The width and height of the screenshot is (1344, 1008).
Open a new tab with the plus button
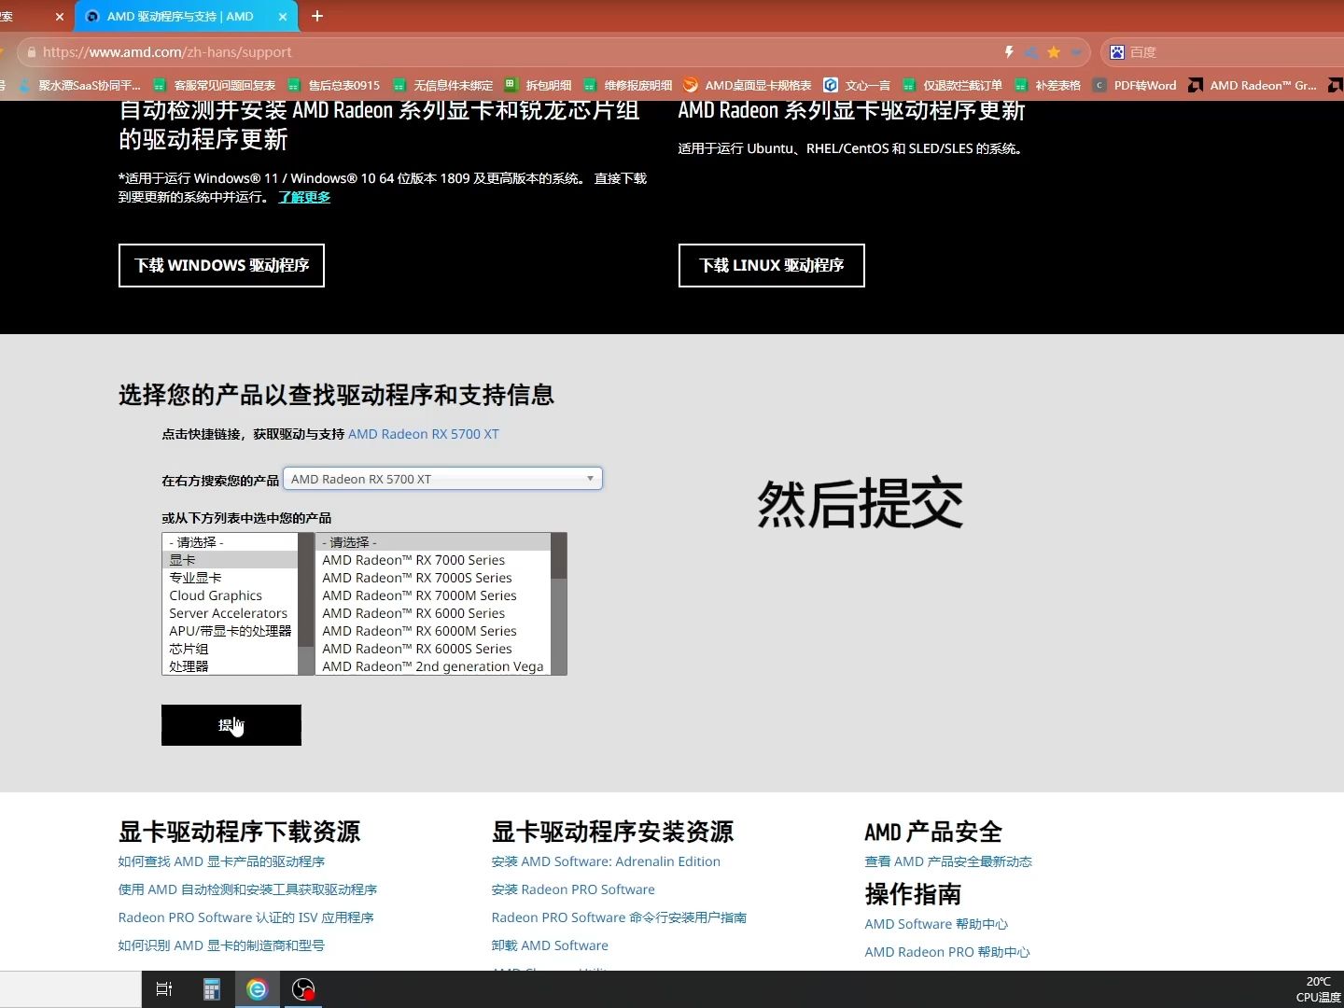click(317, 16)
